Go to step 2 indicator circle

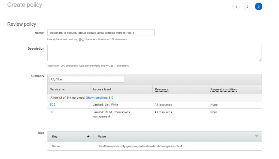[247, 7]
